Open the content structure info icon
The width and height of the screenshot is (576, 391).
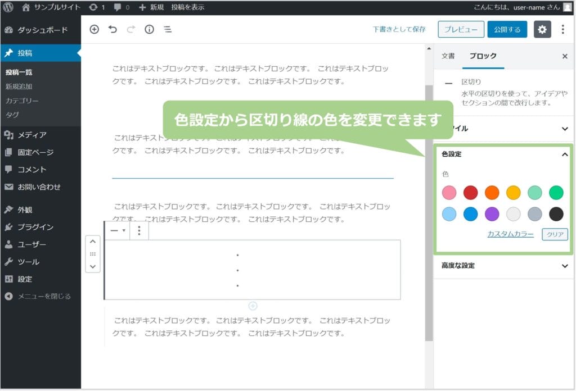click(149, 30)
